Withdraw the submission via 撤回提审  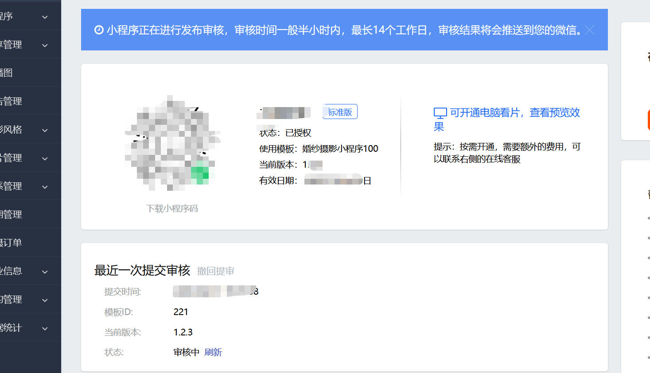215,271
